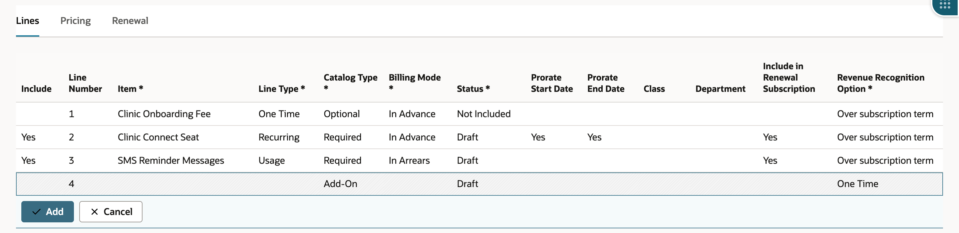Click the empty Item field in line 4

(x=183, y=184)
